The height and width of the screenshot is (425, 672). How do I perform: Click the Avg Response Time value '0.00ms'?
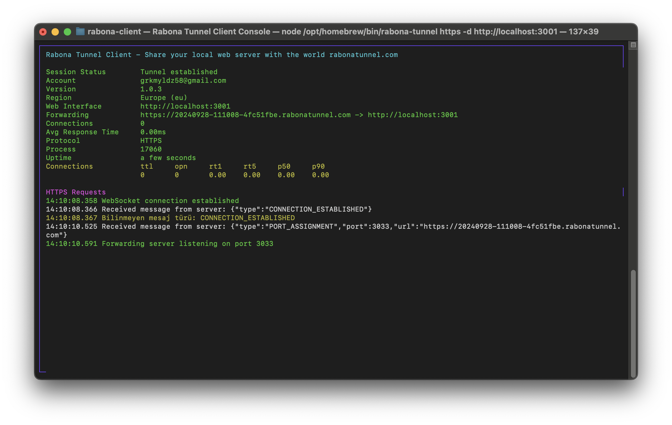[x=153, y=132]
